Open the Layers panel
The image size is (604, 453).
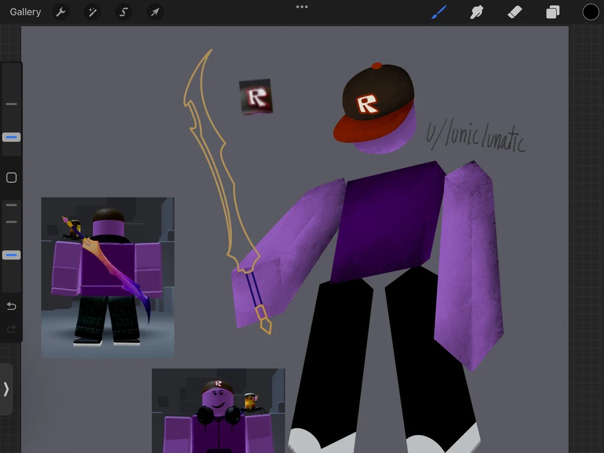pyautogui.click(x=553, y=12)
